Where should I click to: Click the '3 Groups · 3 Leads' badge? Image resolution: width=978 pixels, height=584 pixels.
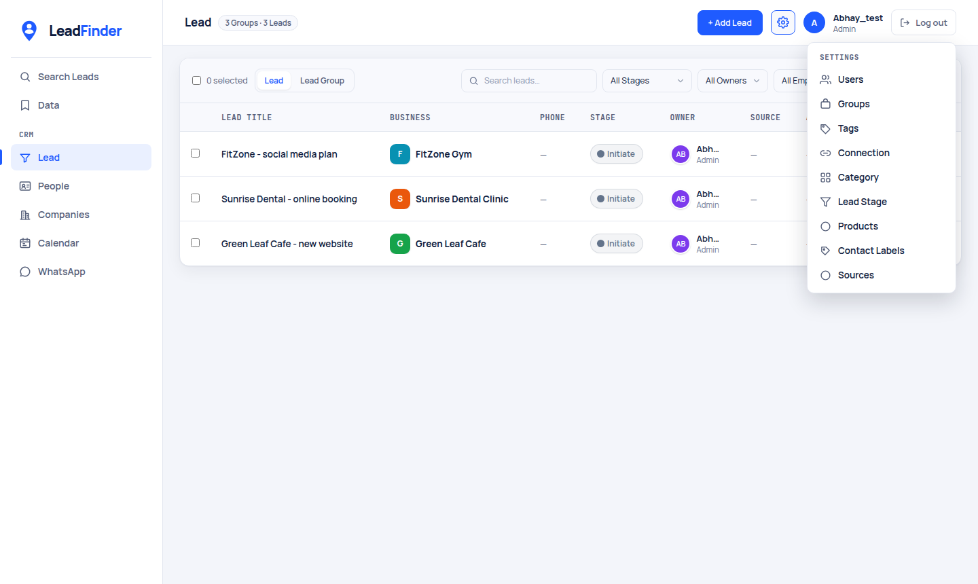point(258,23)
